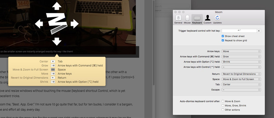Image resolution: width=274 pixels, height=118 pixels.
Task: Open the General preferences tab icon
Action: point(178,18)
